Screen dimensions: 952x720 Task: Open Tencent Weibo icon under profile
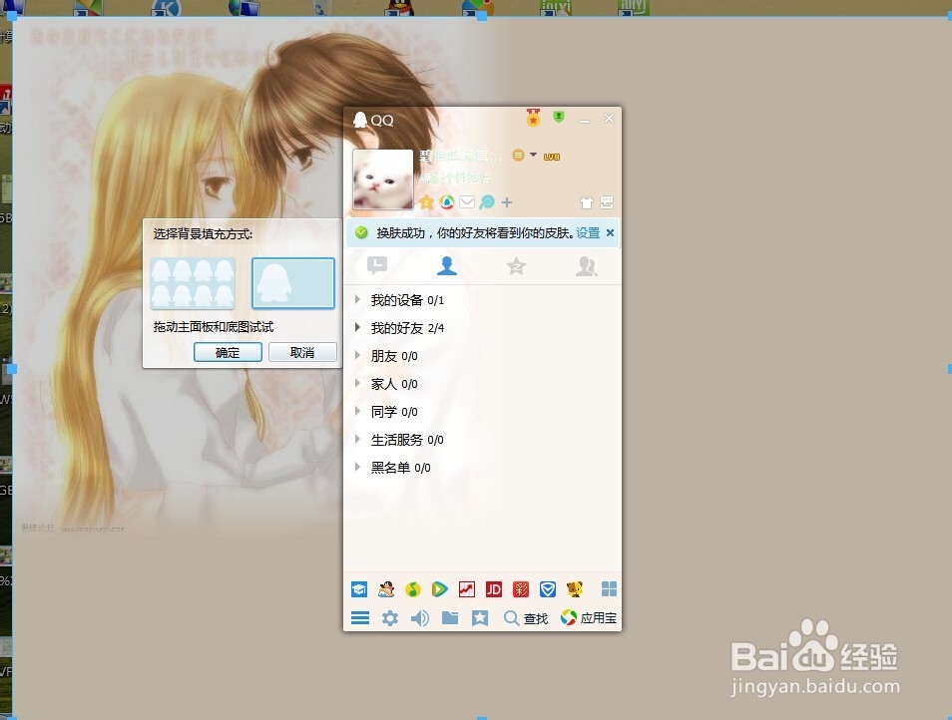tap(447, 202)
